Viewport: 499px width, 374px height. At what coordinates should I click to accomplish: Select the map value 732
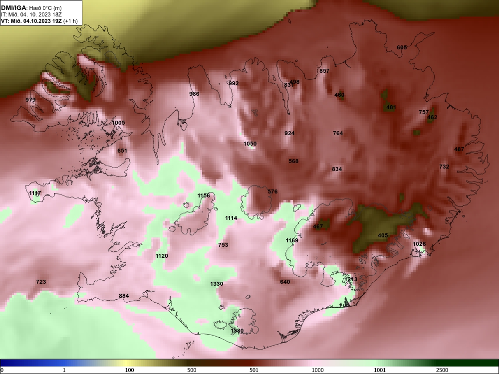(x=444, y=167)
